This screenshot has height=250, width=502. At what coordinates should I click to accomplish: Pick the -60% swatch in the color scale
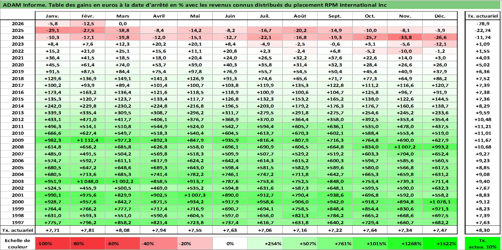pos(123,243)
